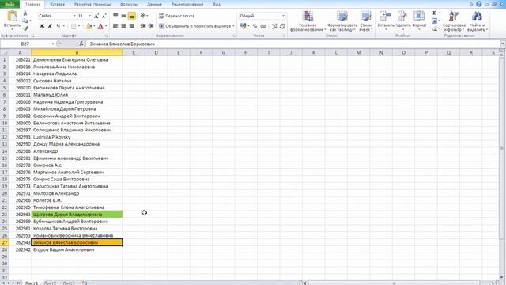Click the Cut scissors icon

(x=25, y=14)
